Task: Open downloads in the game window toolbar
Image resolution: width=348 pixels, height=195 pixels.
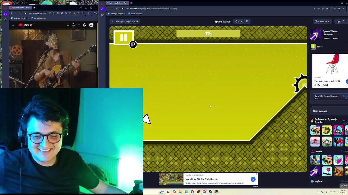Action: pyautogui.click(x=335, y=8)
